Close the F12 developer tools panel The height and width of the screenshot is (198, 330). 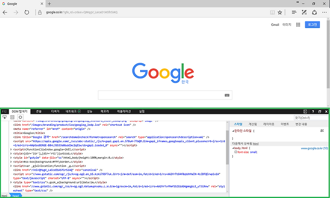[x=326, y=112]
